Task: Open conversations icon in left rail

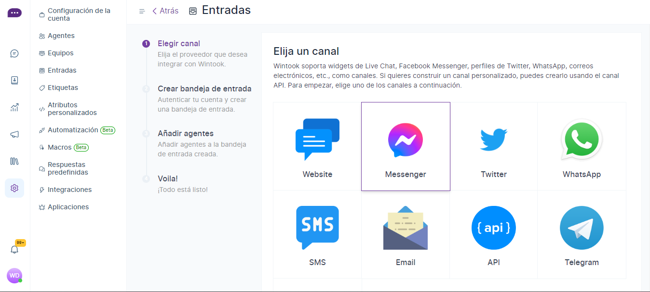Action: coord(14,53)
